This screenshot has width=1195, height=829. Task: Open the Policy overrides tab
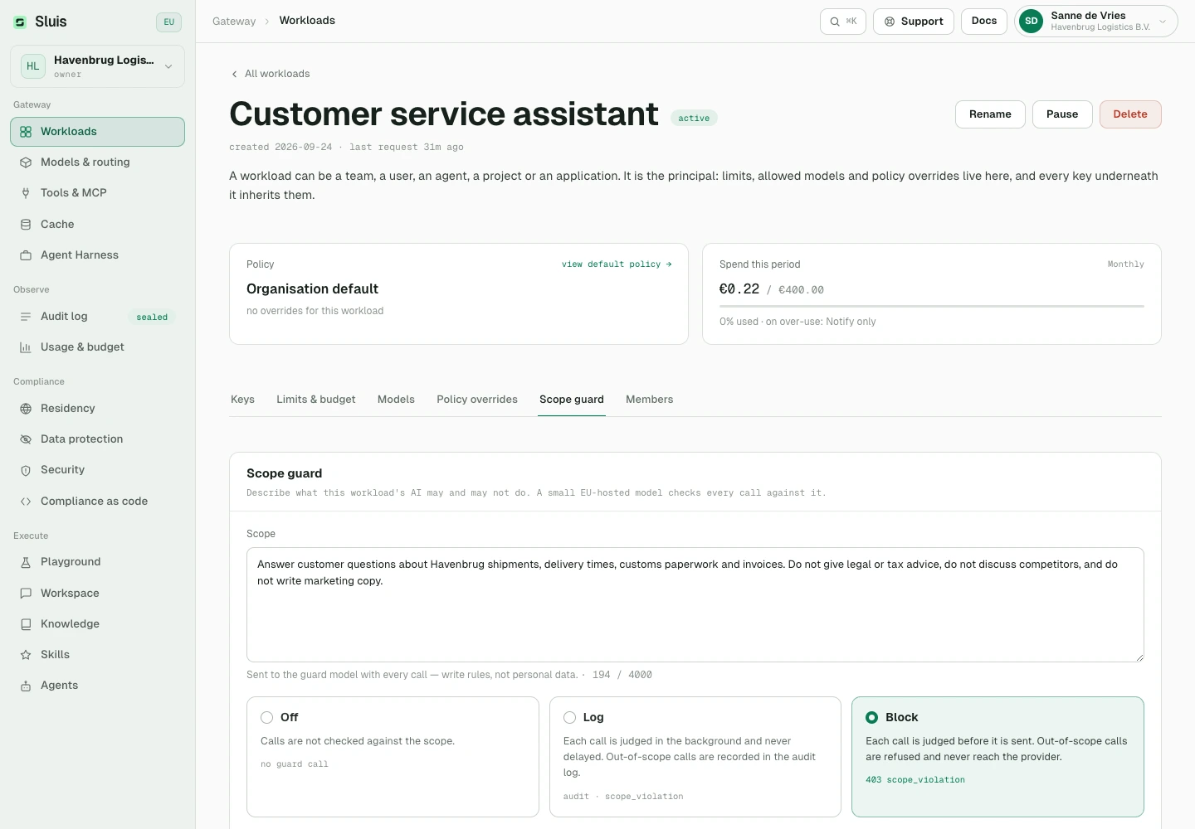477,400
